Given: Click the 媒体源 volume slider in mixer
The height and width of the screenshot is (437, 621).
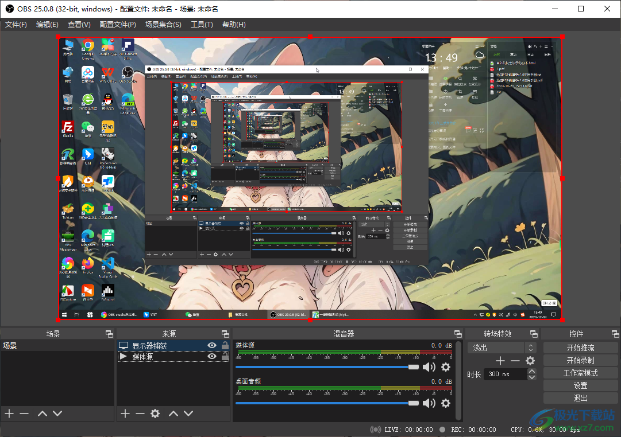Looking at the screenshot, I should coord(327,367).
